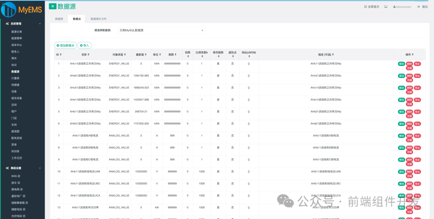Sort by the 比例系数k column

click(x=202, y=54)
